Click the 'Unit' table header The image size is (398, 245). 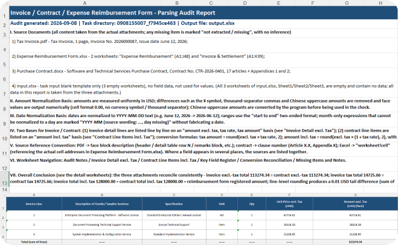tap(222, 204)
